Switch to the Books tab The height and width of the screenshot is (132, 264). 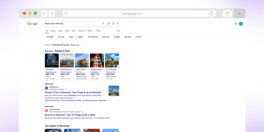click(90, 31)
